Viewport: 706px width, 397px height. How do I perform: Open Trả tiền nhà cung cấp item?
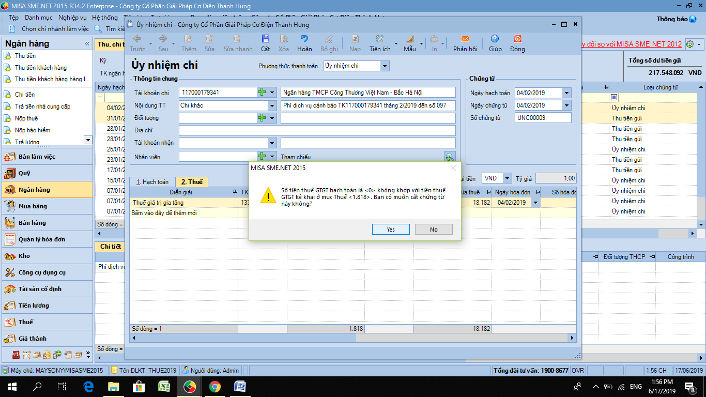42,106
